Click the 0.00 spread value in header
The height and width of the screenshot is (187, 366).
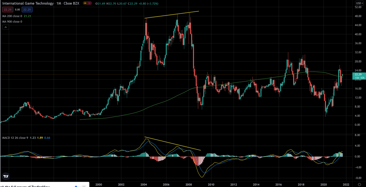[17, 10]
